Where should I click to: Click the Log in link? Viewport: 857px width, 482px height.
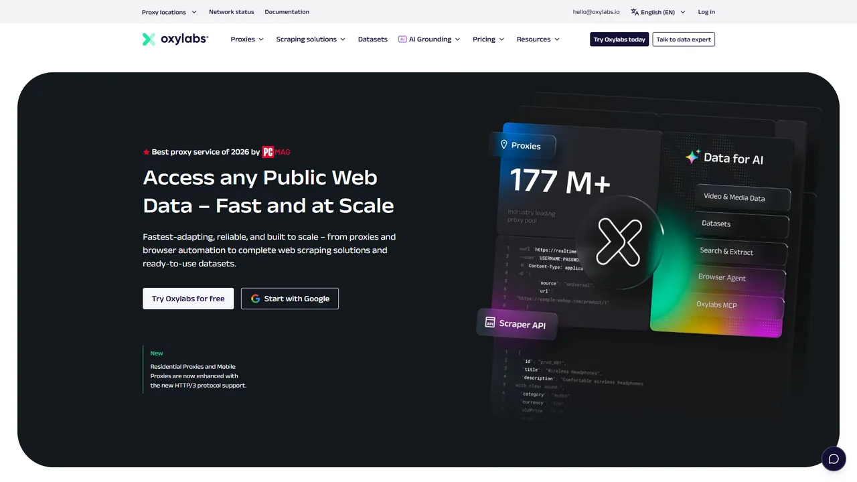tap(706, 12)
